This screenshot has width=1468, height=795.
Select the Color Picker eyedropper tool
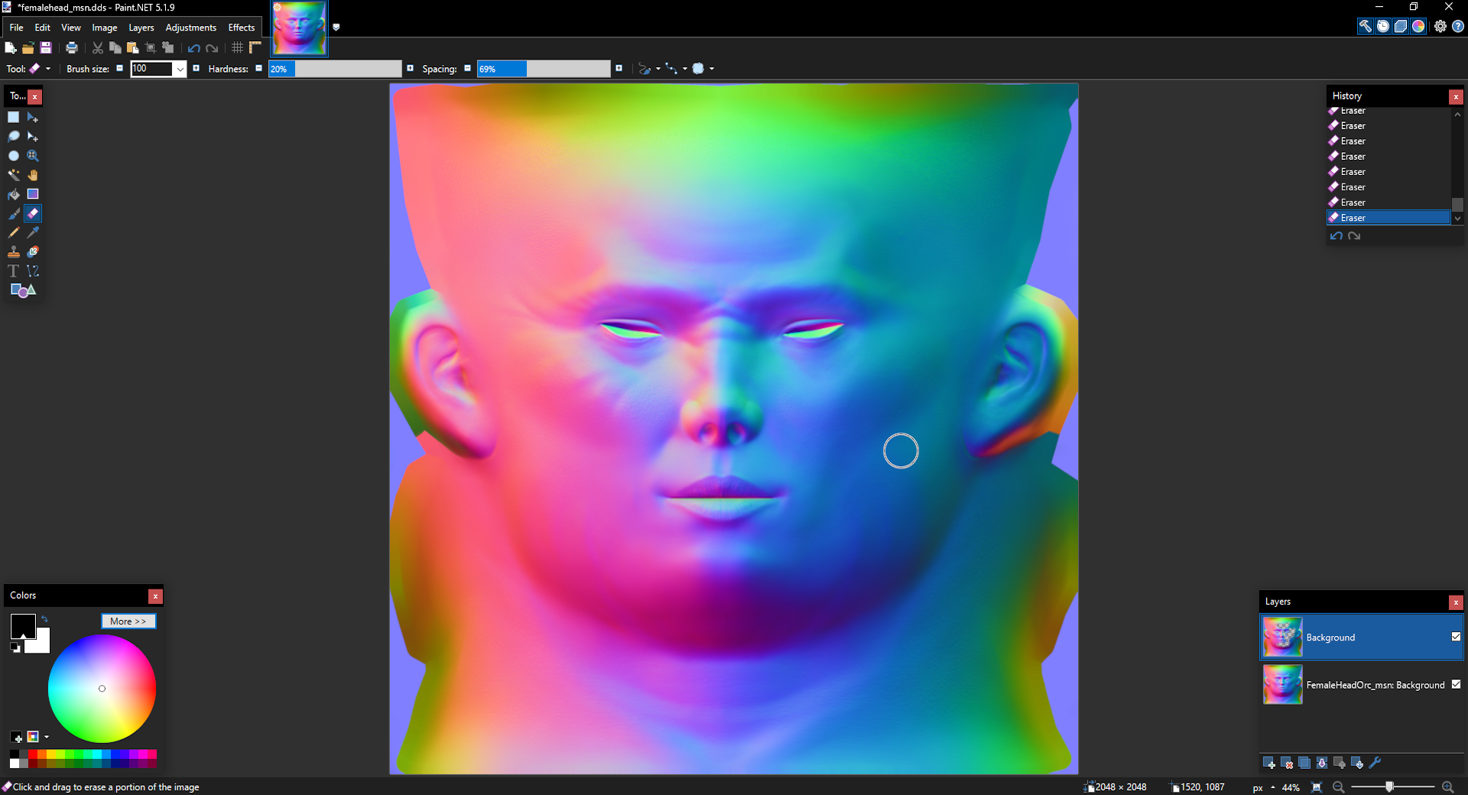pyautogui.click(x=33, y=232)
